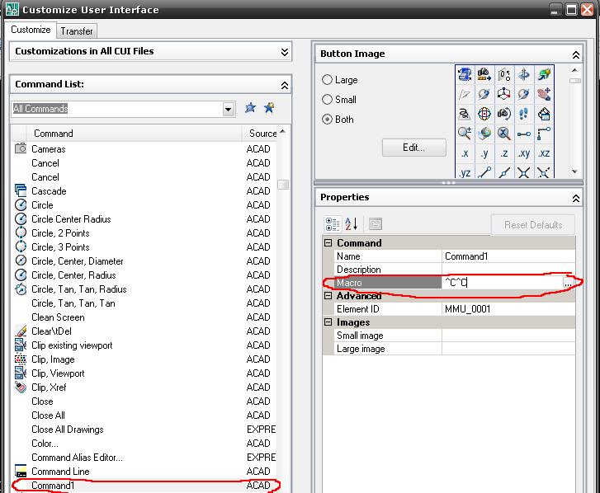Open the All Commands filter dropdown
The image size is (600, 493).
click(229, 110)
